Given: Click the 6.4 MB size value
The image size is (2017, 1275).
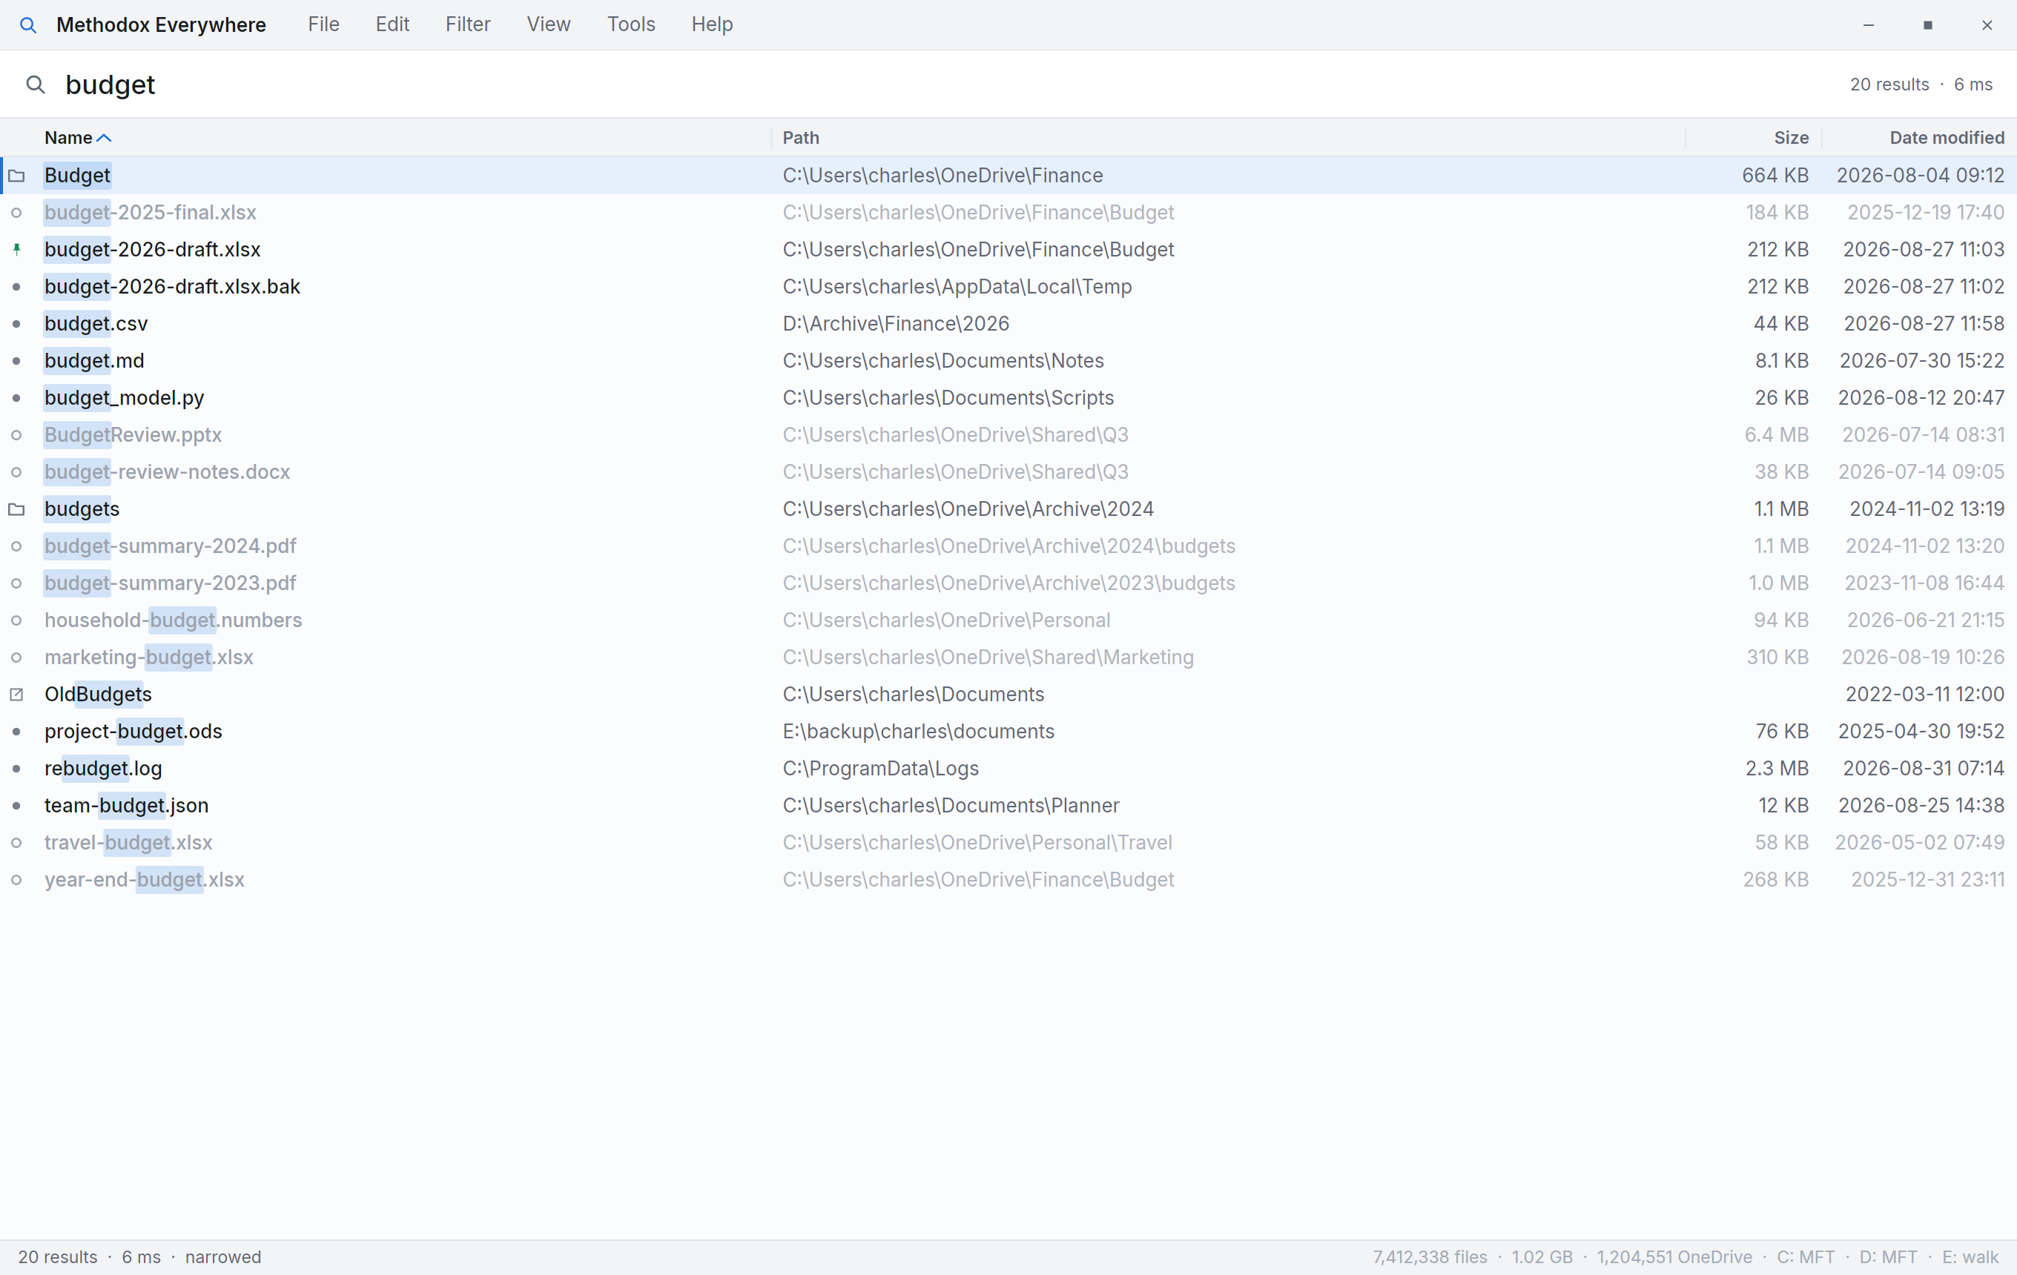Looking at the screenshot, I should tap(1777, 435).
